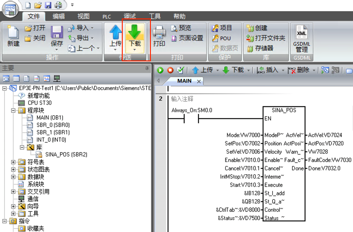Image resolution: width=353 pixels, height=232 pixels.
Task: Click the Save (保存) ribbon icon
Action: (x=57, y=36)
